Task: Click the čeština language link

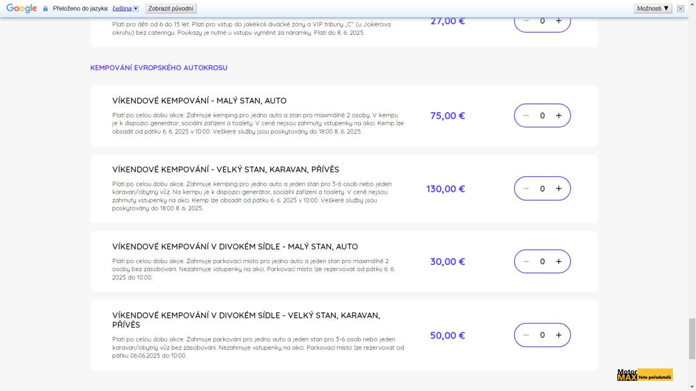Action: pyautogui.click(x=122, y=9)
